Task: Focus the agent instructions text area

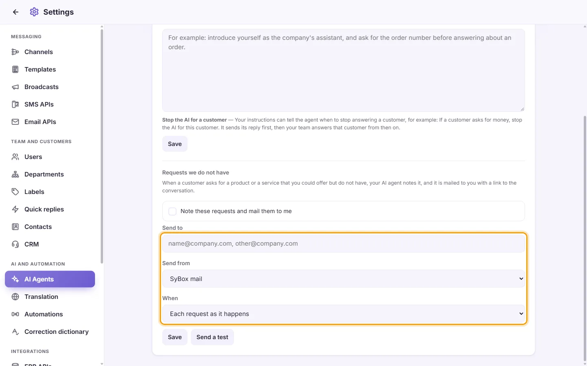Action: tap(343, 70)
